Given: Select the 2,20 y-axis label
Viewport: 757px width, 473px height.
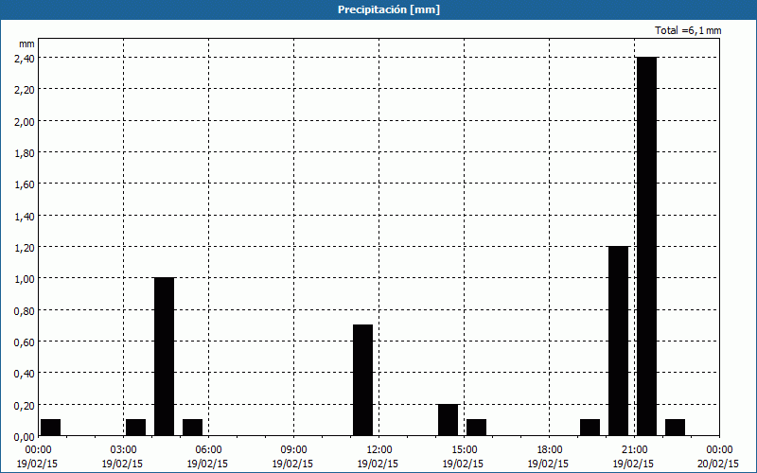Looking at the screenshot, I should (25, 89).
